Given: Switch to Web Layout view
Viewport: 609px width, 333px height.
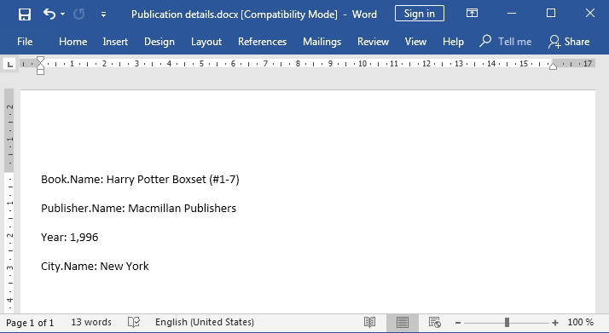Looking at the screenshot, I should (435, 322).
